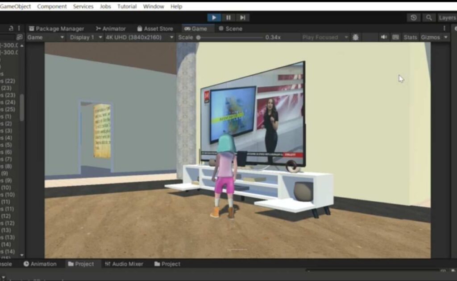
Task: Click the teal-haired character in Game view
Action: [224, 176]
